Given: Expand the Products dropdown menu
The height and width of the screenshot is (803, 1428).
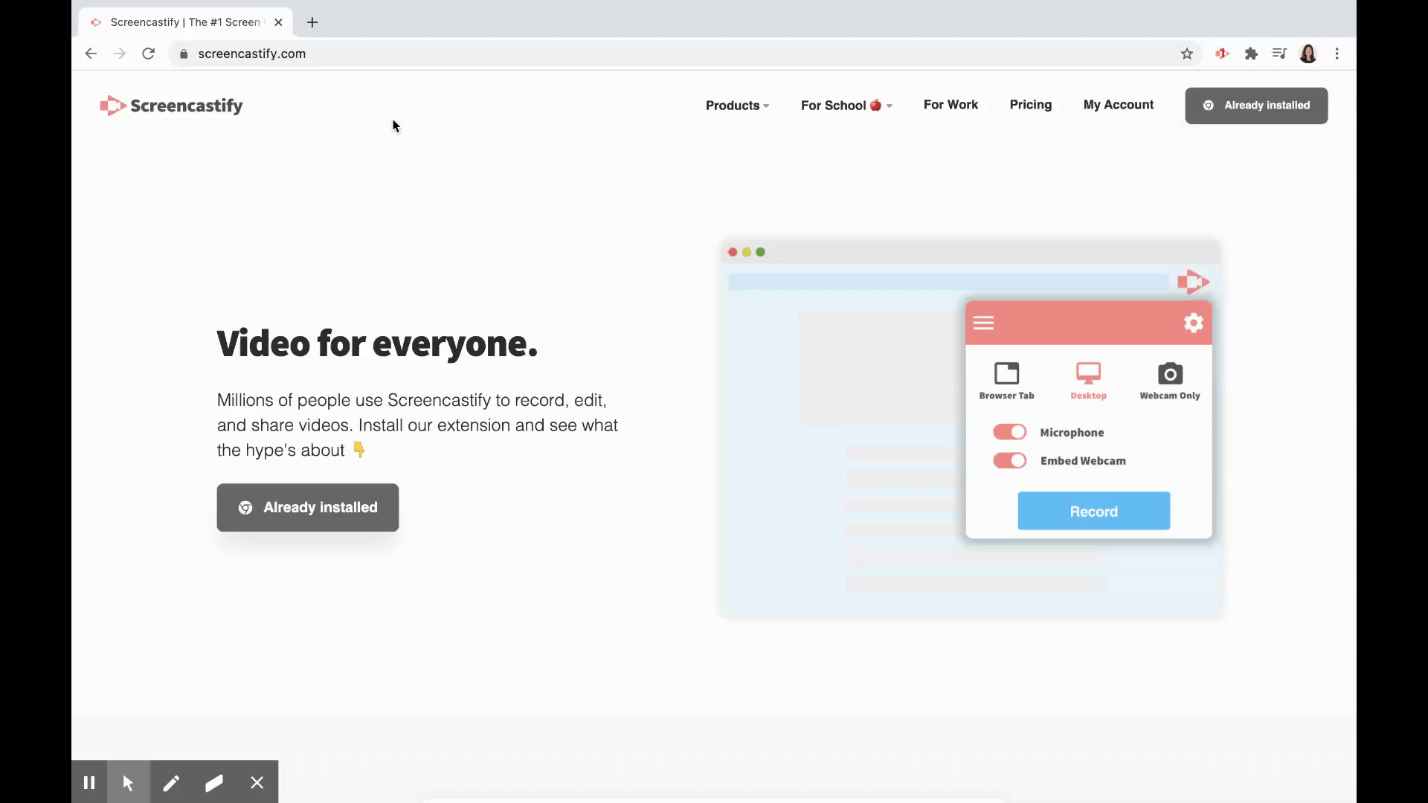Looking at the screenshot, I should point(736,105).
